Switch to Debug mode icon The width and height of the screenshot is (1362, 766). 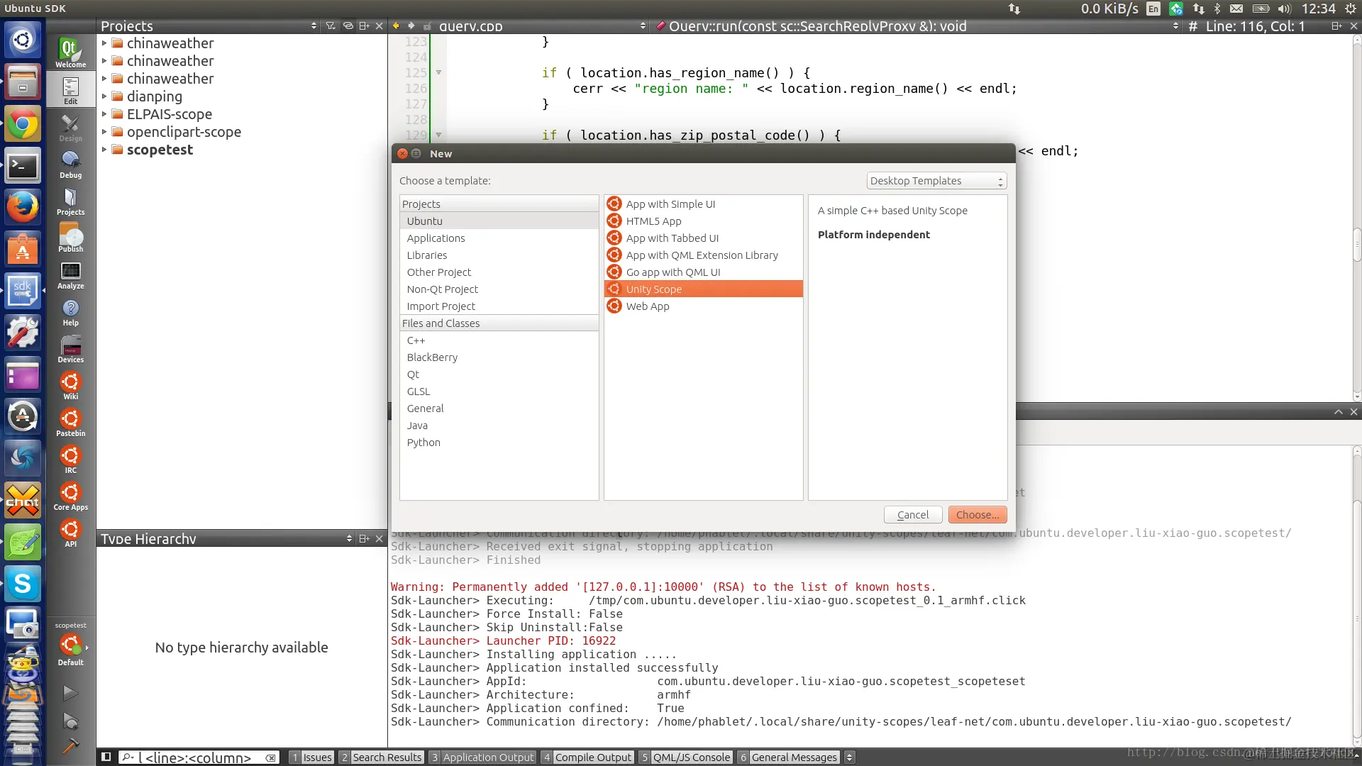pyautogui.click(x=70, y=165)
